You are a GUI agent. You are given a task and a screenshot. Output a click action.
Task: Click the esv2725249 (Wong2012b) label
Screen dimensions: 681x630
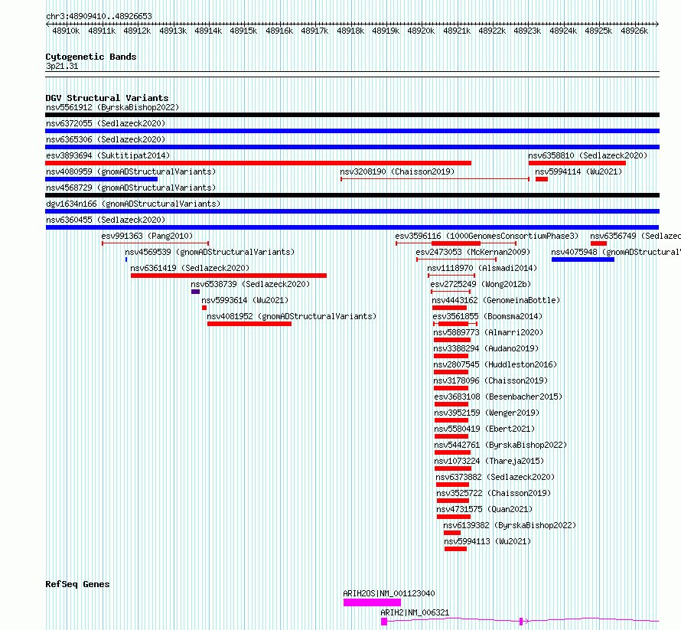coord(481,284)
